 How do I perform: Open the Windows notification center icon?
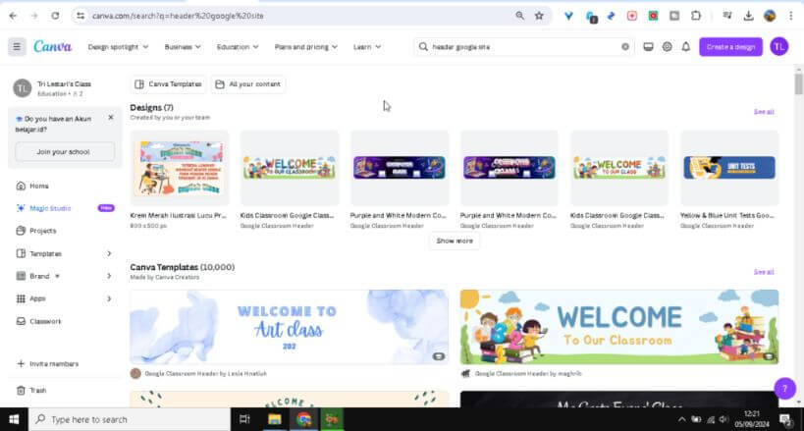tap(786, 419)
